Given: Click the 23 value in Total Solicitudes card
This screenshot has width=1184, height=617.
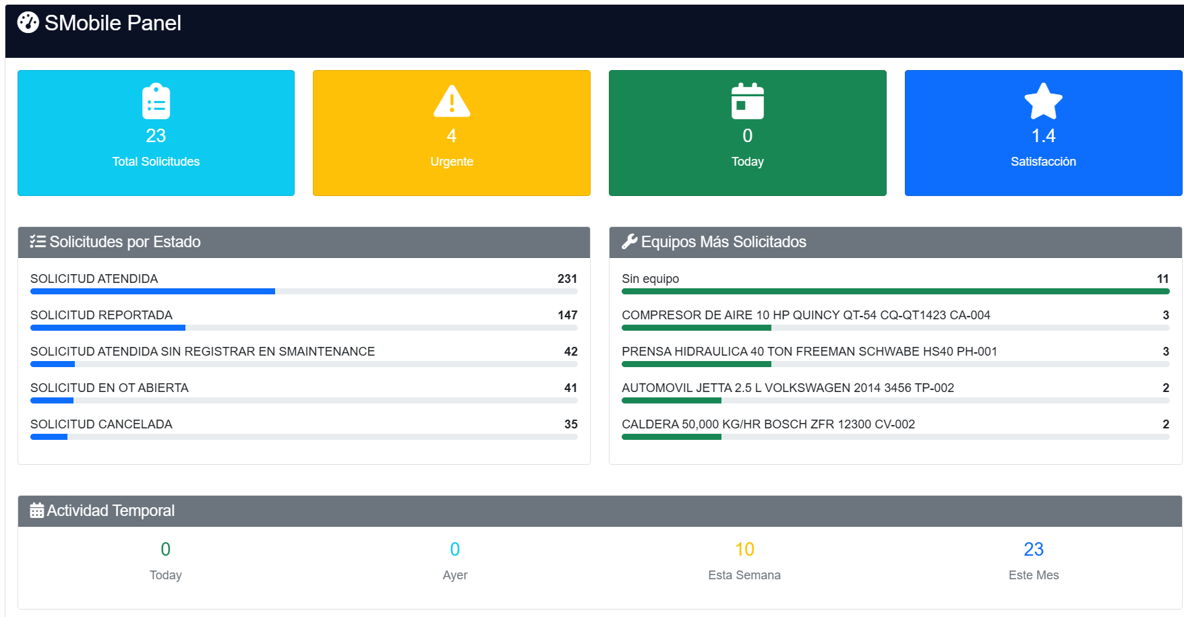Looking at the screenshot, I should click(156, 136).
